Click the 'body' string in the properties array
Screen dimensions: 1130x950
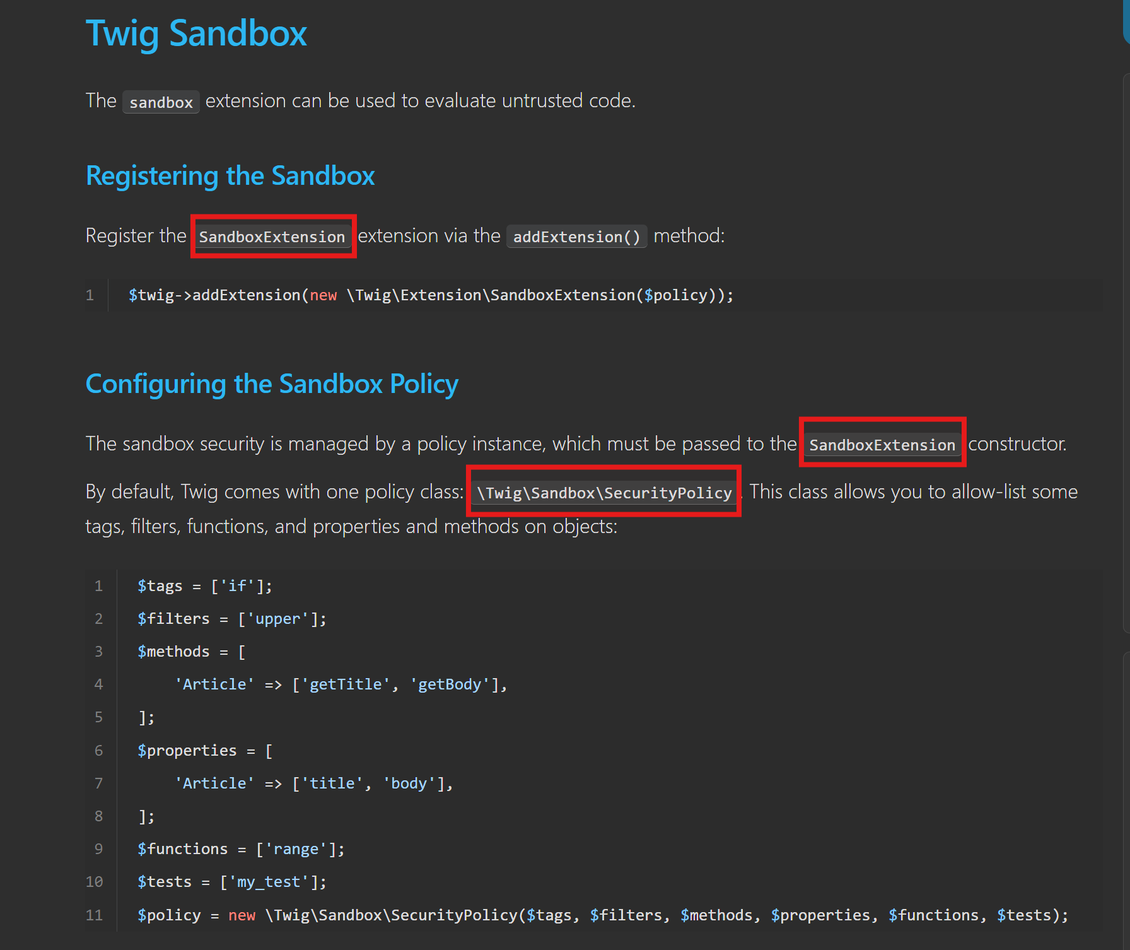[409, 783]
